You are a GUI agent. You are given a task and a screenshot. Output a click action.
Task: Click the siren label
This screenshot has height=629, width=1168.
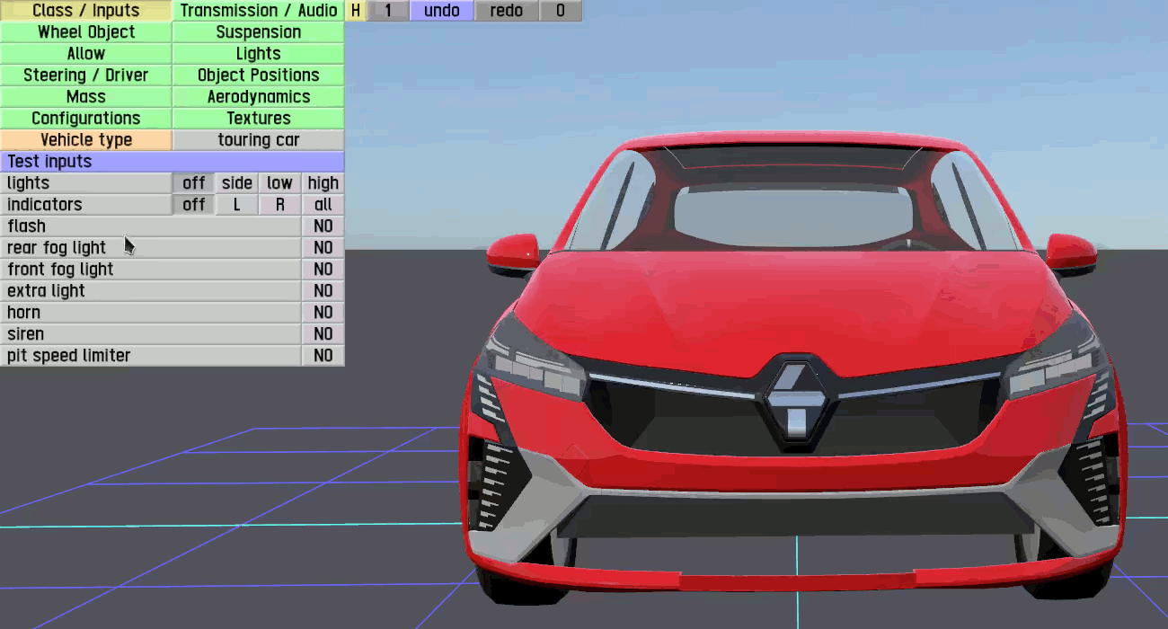tap(151, 334)
